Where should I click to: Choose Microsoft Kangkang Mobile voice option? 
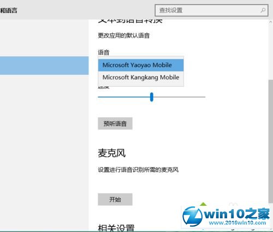[x=141, y=78]
